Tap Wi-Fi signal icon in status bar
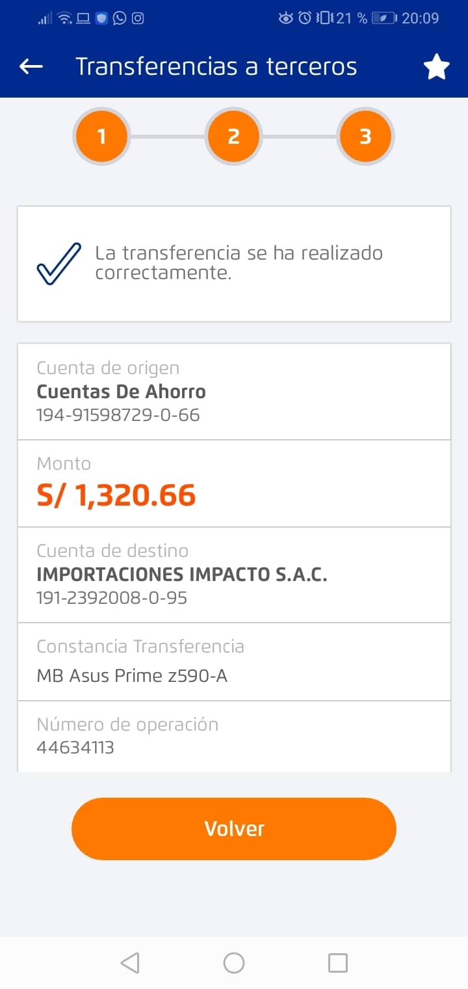 coord(64,18)
